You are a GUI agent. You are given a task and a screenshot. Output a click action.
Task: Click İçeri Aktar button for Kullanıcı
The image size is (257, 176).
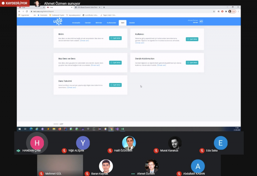[192, 39]
